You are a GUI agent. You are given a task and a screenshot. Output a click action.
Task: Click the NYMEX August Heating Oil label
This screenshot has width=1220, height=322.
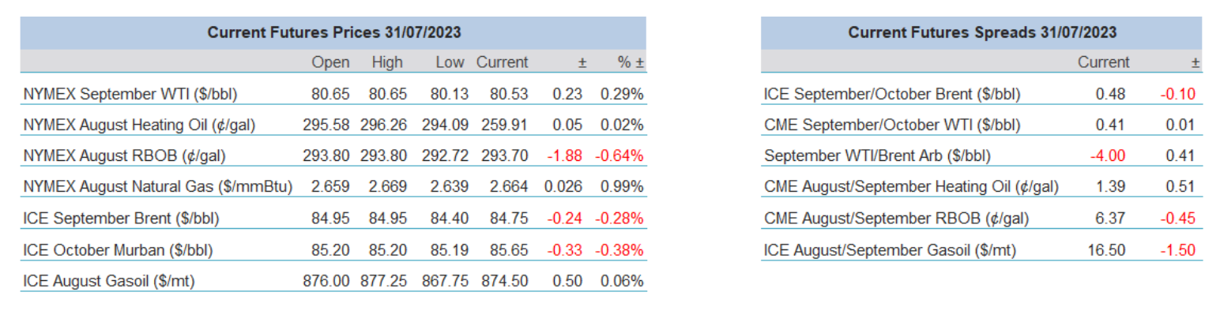click(x=140, y=125)
